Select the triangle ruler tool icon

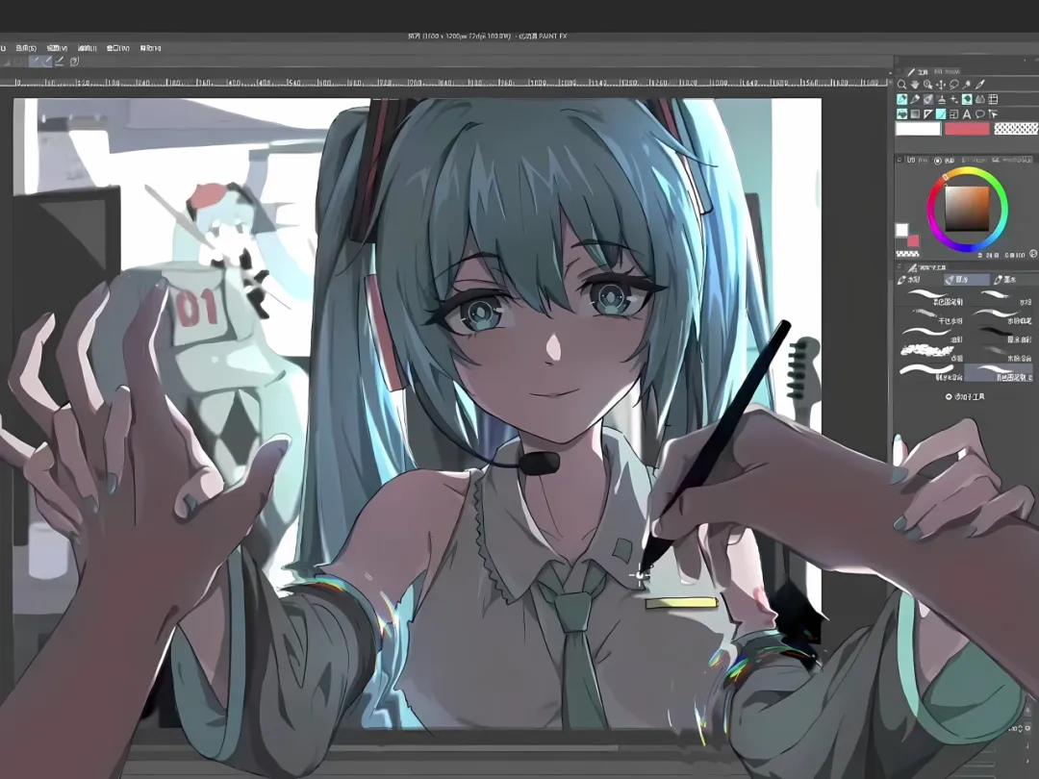927,113
